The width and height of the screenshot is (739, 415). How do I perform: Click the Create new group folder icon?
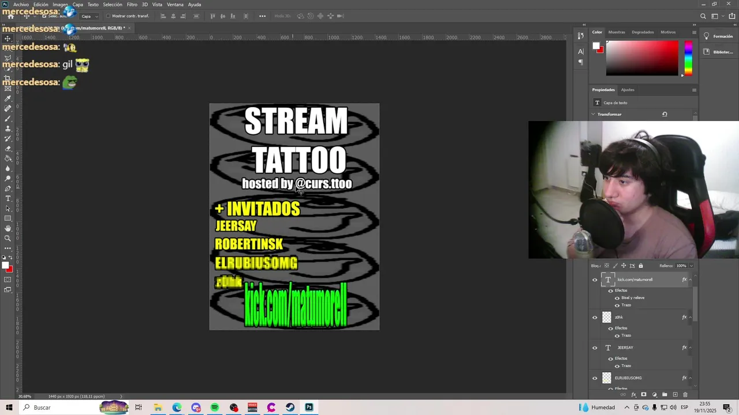[665, 395]
